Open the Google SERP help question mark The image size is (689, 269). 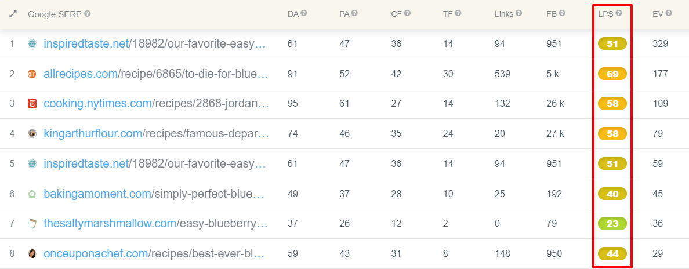88,14
